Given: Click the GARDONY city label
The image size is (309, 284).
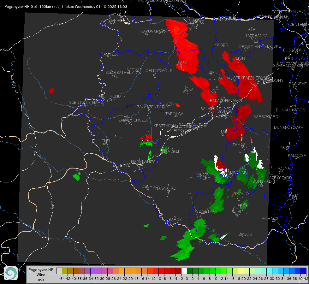Looking at the screenshot, I should [x=274, y=80].
